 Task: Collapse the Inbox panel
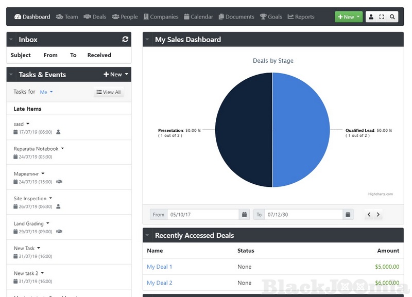[11, 40]
